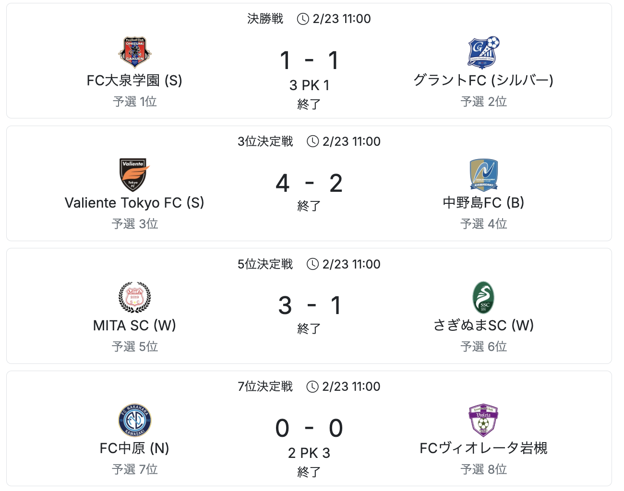Click the 4 - 2 score of 3位決定戦
Viewport: 624px width, 491px height.
pos(309,183)
